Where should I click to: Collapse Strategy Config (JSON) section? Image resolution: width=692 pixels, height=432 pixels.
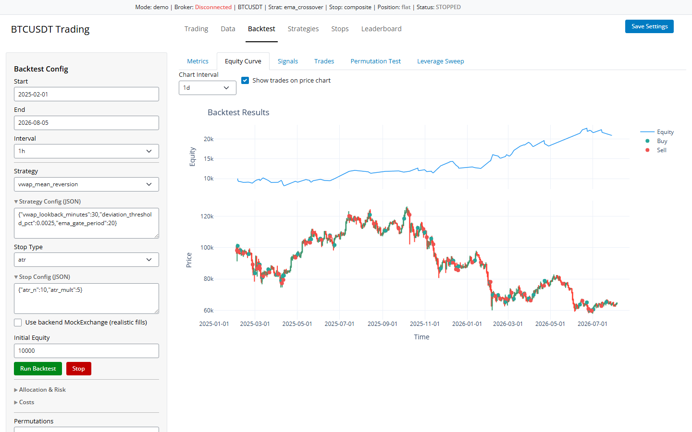[x=48, y=202]
